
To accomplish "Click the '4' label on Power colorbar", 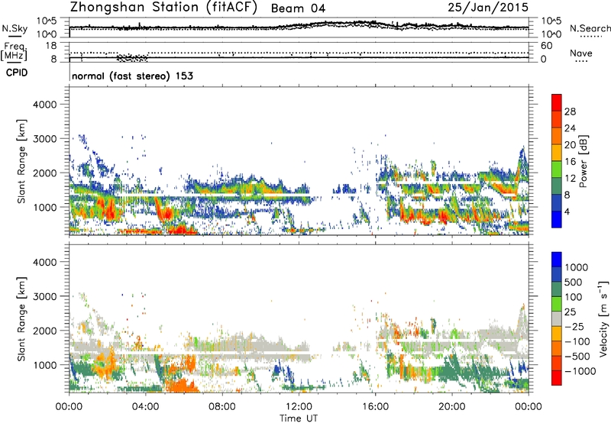I will click(567, 212).
